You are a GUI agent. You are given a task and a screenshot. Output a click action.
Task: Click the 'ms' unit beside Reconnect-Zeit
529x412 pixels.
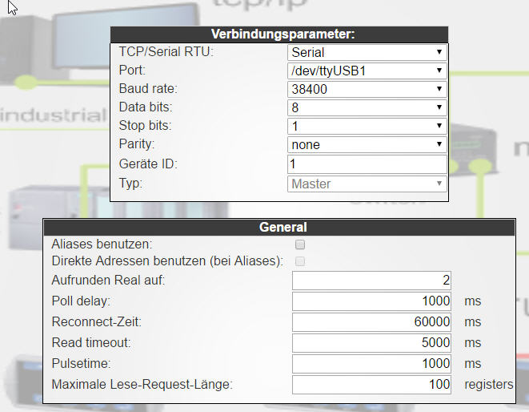click(x=473, y=322)
